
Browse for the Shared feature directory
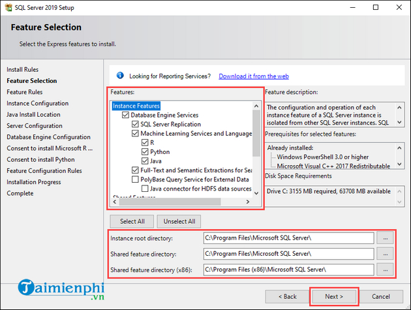click(x=385, y=254)
